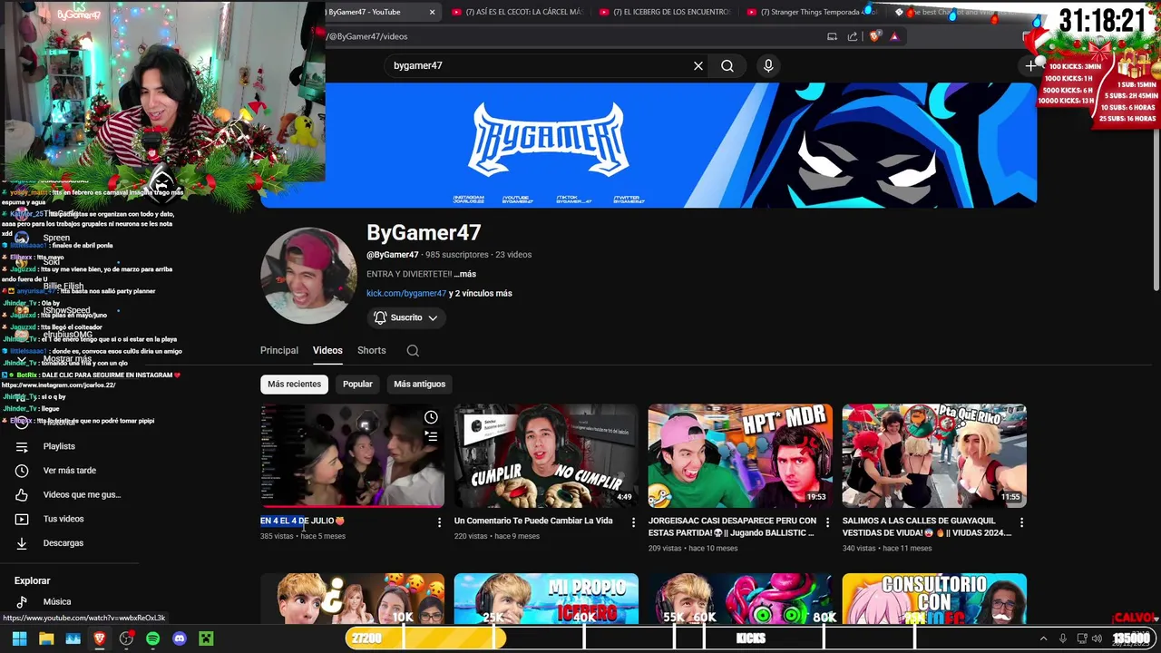This screenshot has height=653, width=1161.
Task: Open Descargas in the sidebar
Action: pyautogui.click(x=63, y=543)
